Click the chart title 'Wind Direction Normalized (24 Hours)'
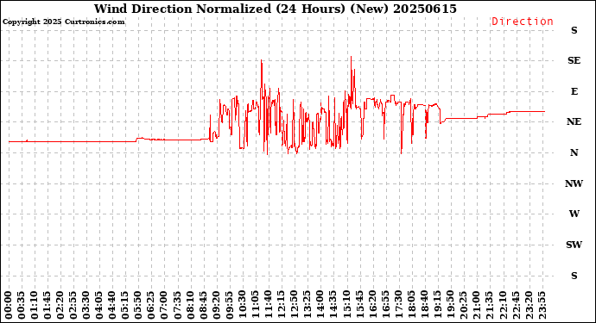 tap(219, 9)
